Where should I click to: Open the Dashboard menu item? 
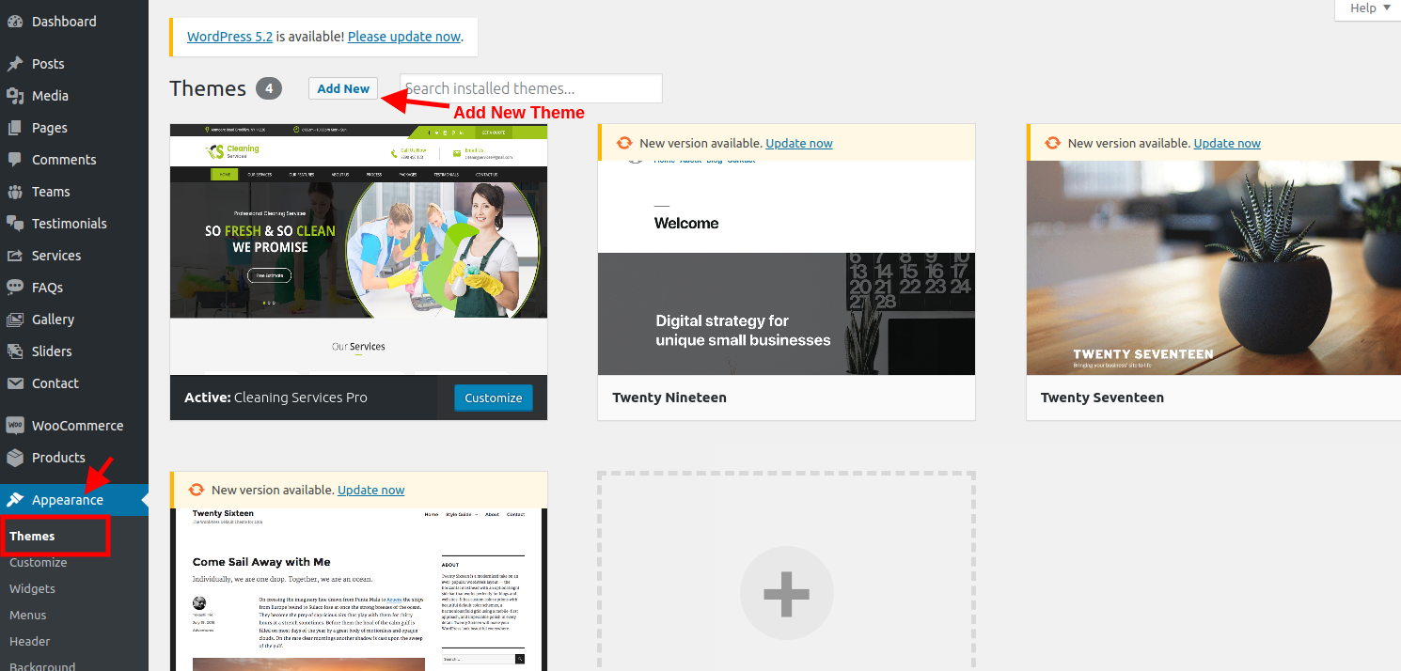pos(64,22)
